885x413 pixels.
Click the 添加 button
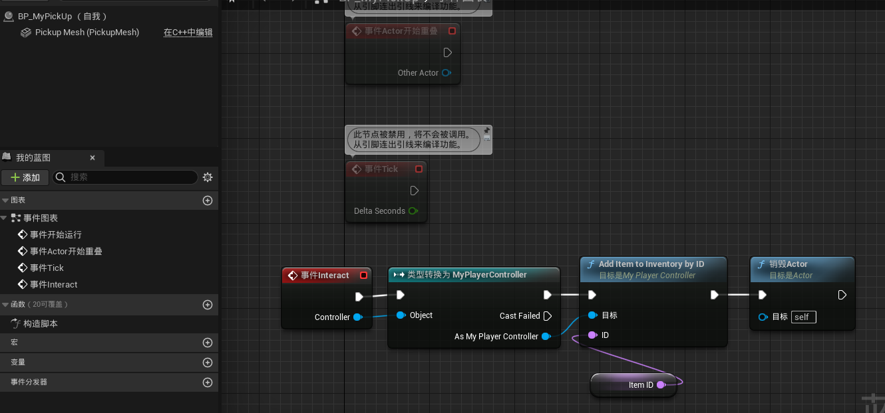(x=25, y=177)
